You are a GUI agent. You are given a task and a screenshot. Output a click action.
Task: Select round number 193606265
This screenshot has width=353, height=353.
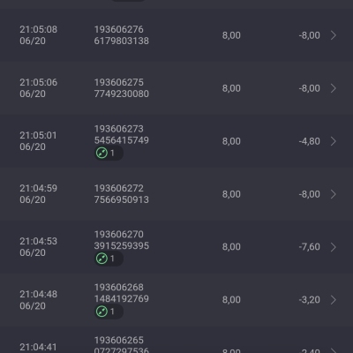pos(119,341)
